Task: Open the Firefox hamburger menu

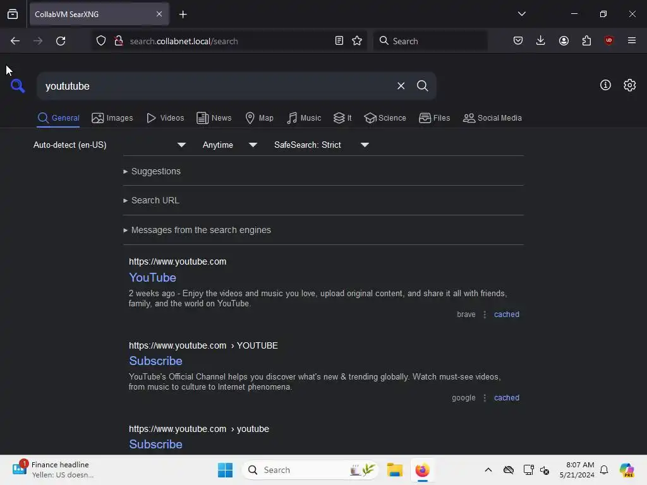Action: tap(632, 40)
